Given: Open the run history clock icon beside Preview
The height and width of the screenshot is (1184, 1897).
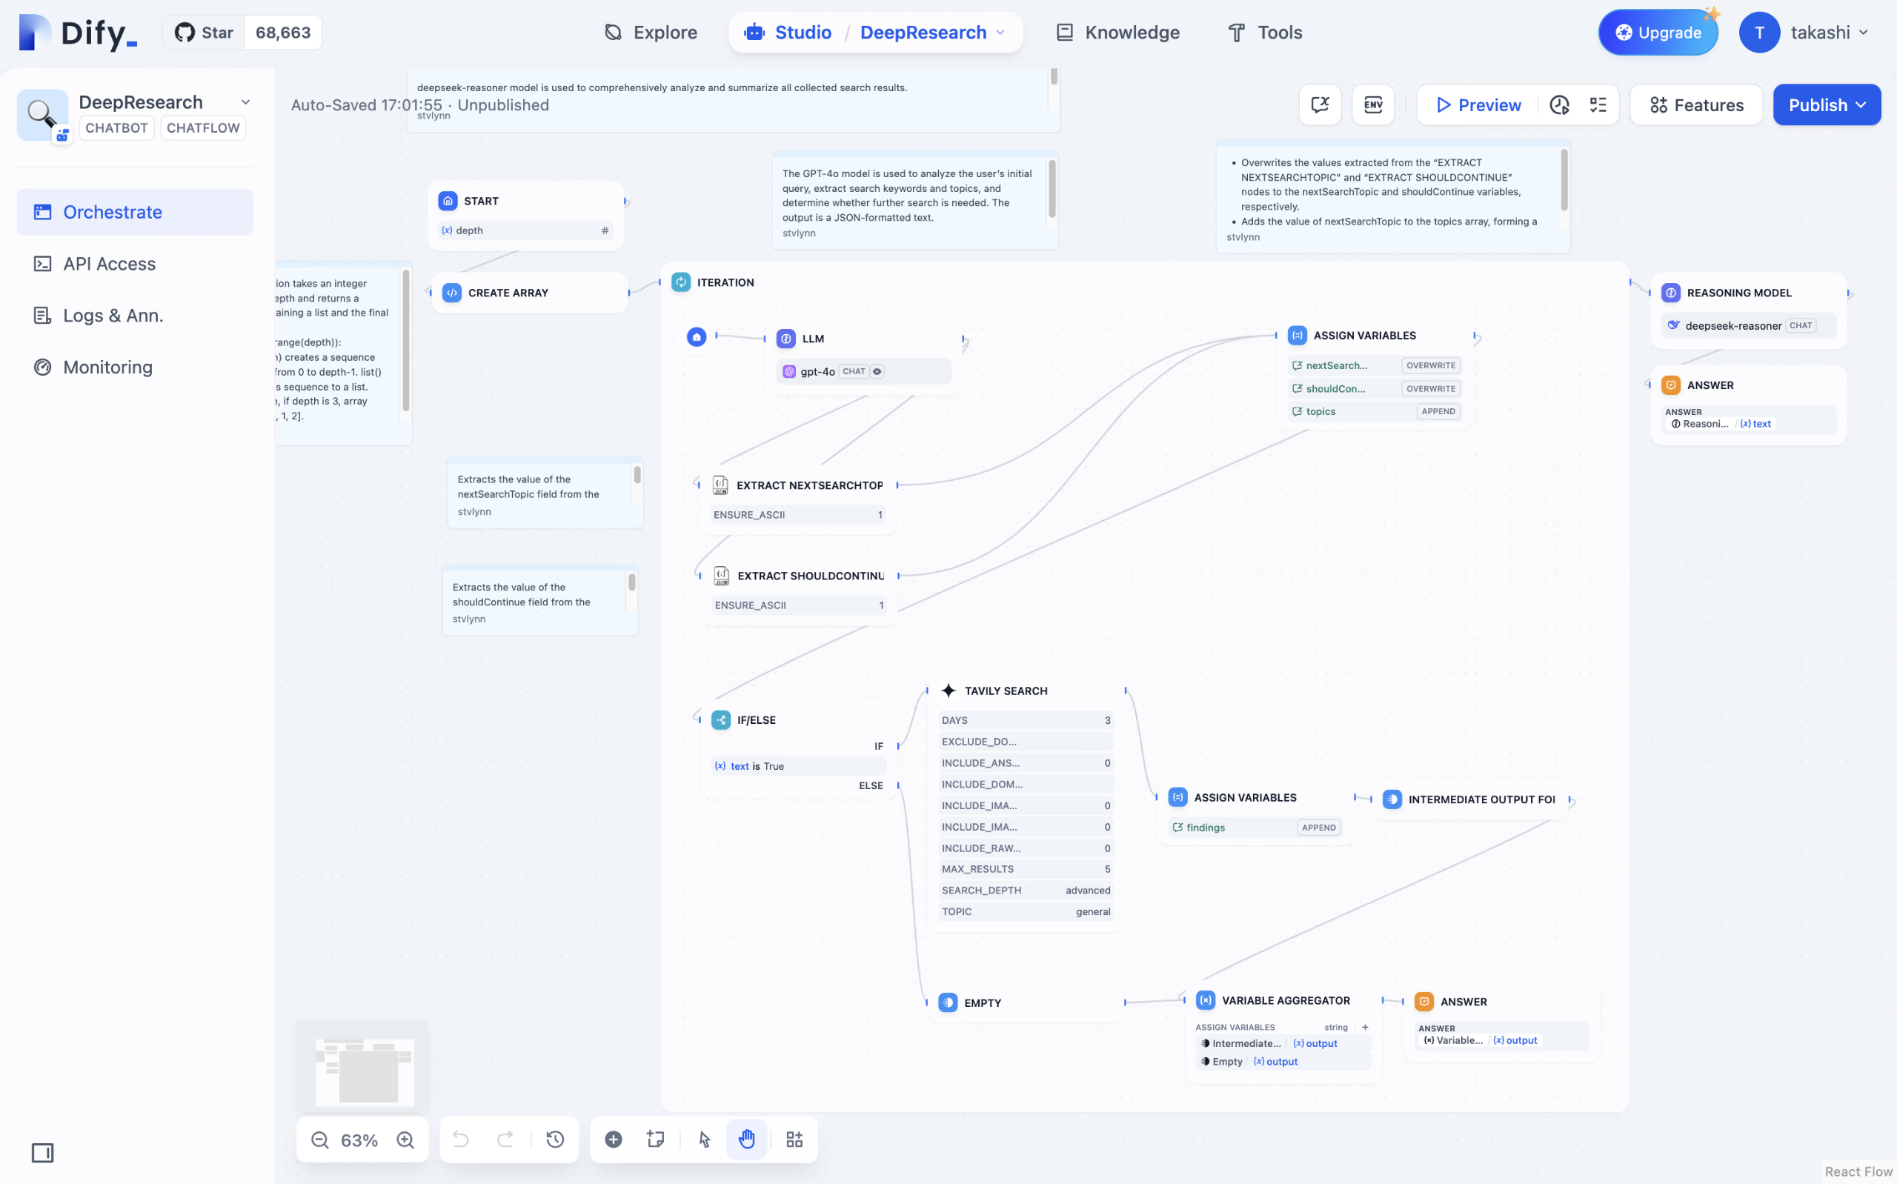Looking at the screenshot, I should pyautogui.click(x=1559, y=105).
